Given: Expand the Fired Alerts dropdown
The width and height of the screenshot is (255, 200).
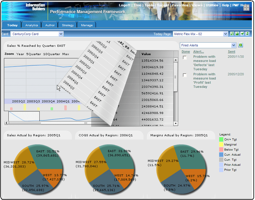Looking at the screenshot, I should [x=233, y=45].
